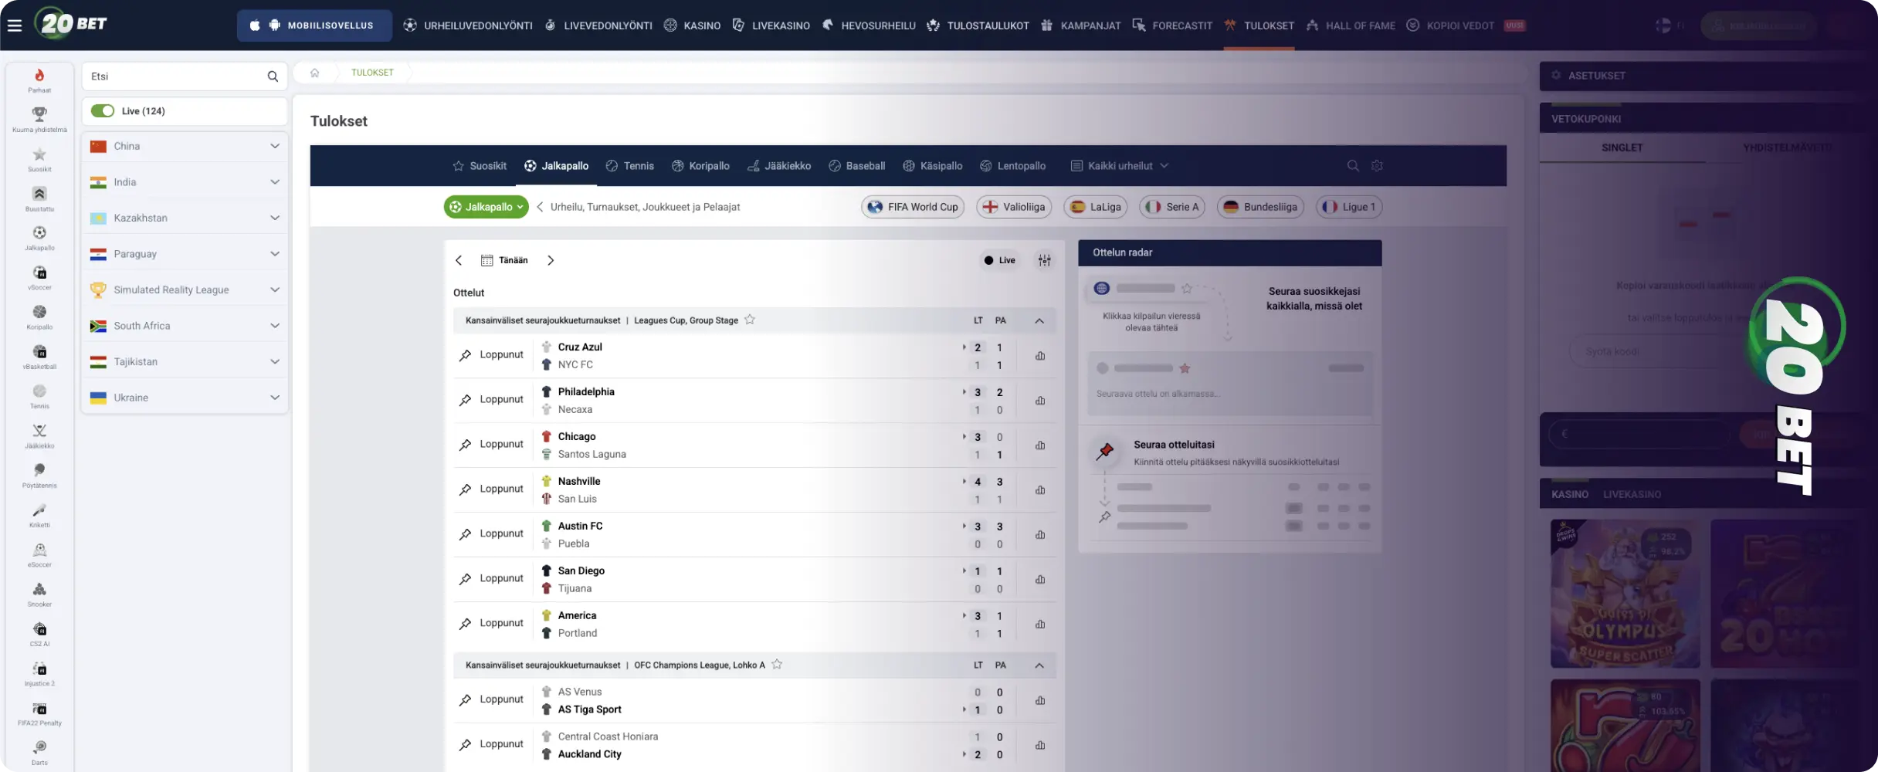Image resolution: width=1878 pixels, height=772 pixels.
Task: Toggle the Live (124) switch off
Action: click(x=103, y=111)
